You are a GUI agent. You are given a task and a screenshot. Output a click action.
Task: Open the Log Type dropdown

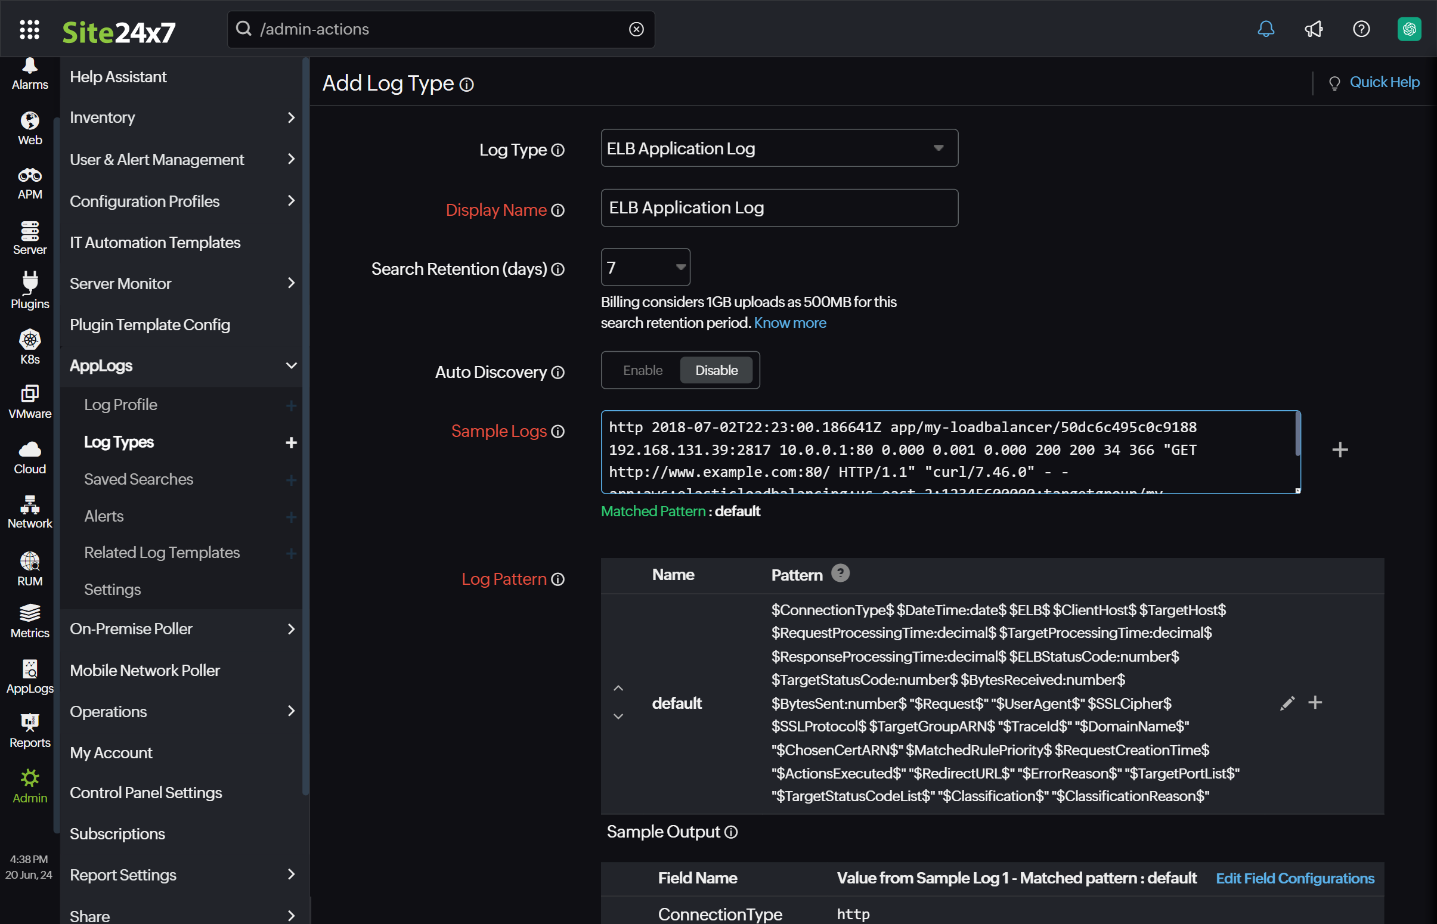(x=779, y=148)
